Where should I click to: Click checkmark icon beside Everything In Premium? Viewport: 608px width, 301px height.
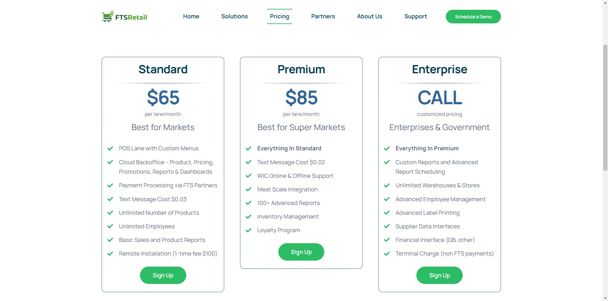[x=387, y=148]
